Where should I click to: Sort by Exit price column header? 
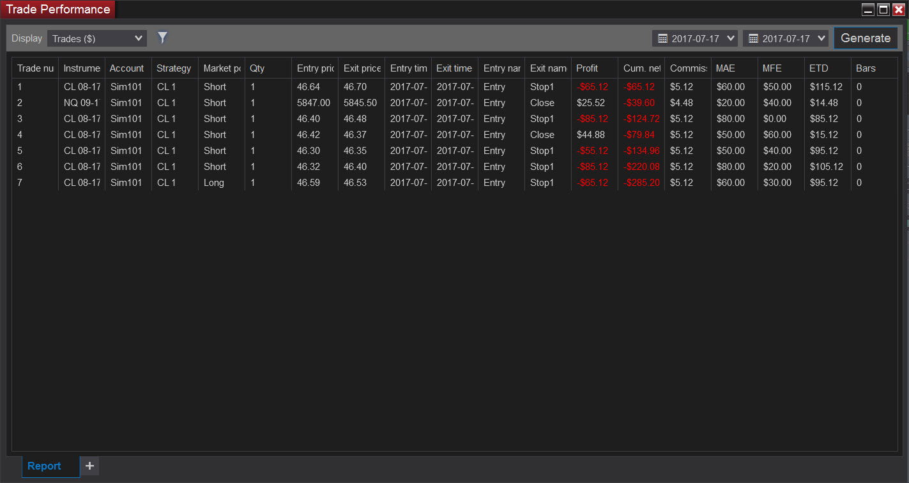point(362,68)
